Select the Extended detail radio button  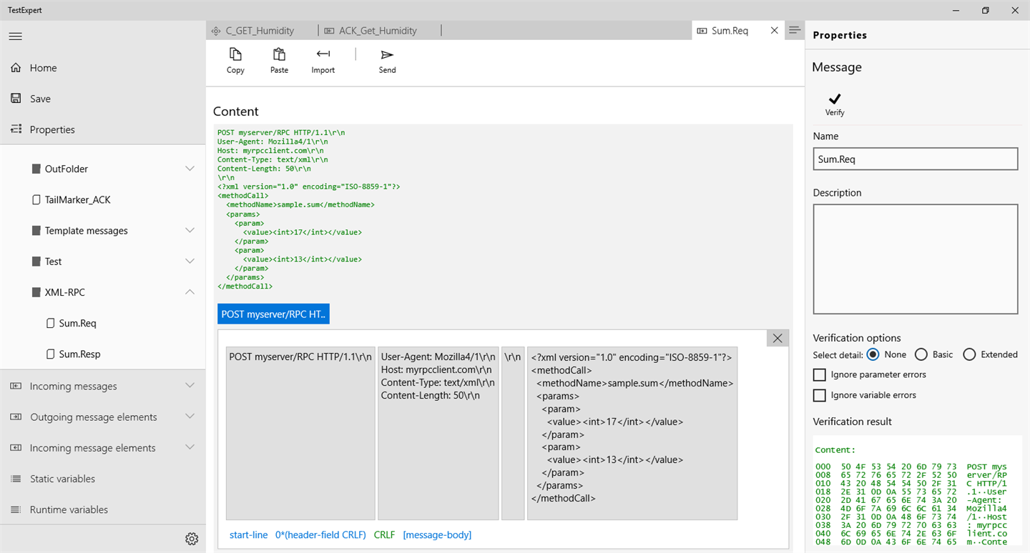969,354
